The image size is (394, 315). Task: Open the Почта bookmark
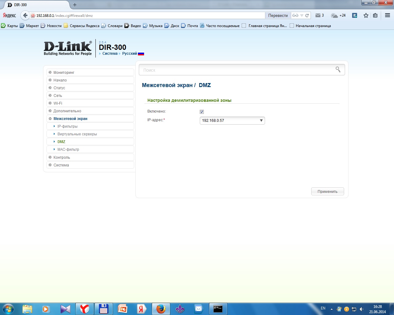pos(190,26)
